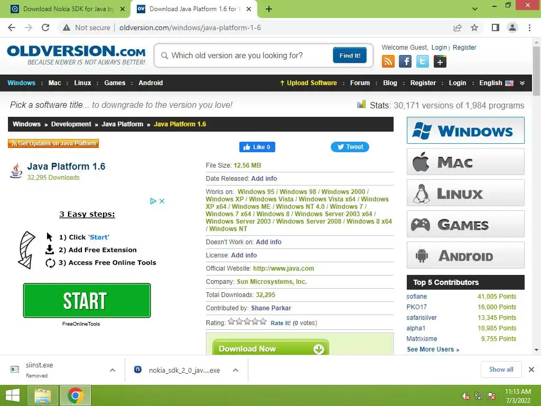This screenshot has width=541, height=406.
Task: Click the Facebook Like button
Action: pyautogui.click(x=257, y=147)
